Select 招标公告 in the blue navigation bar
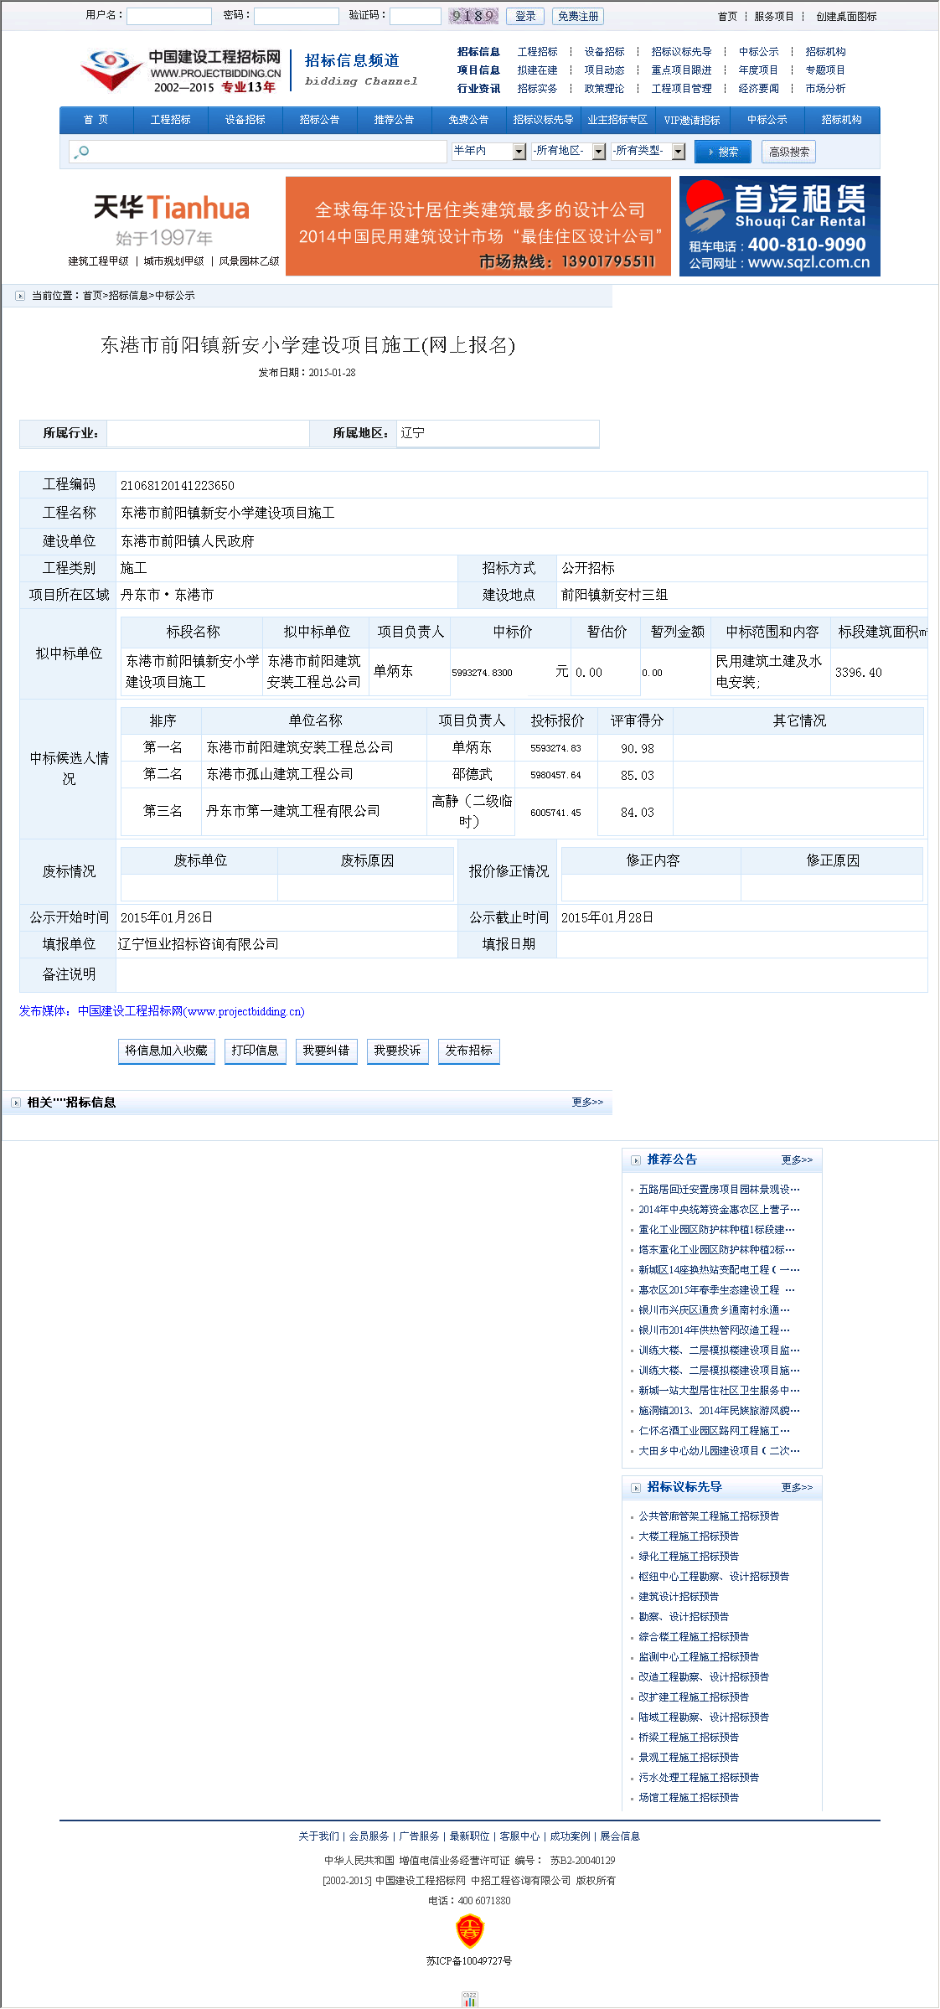This screenshot has width=940, height=2009. [320, 120]
